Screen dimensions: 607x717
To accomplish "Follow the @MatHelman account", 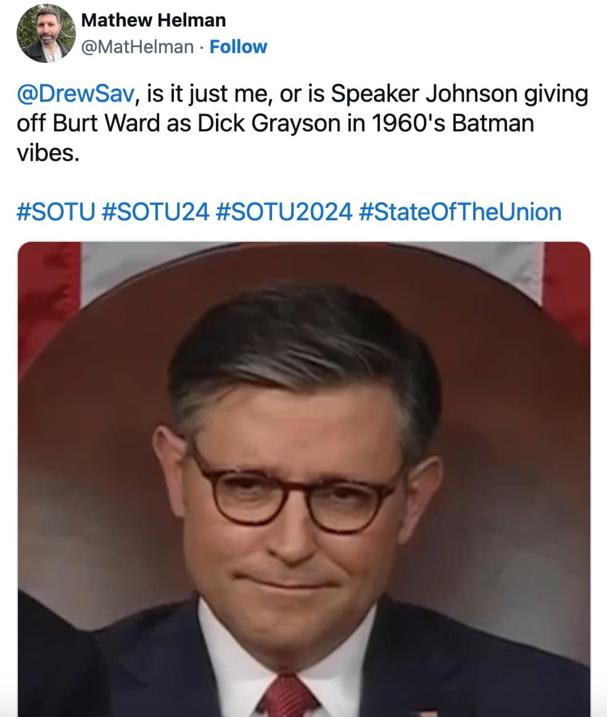I will [238, 47].
